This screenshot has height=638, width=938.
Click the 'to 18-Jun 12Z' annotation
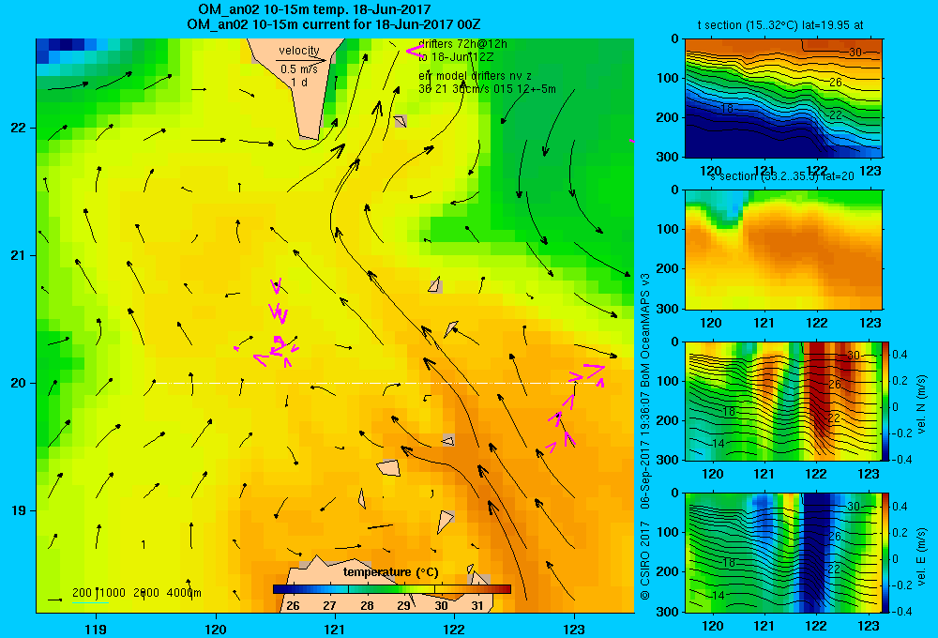456,57
